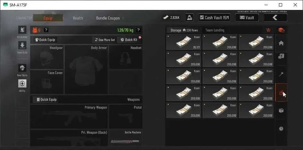The image size is (303, 150).
Task: Open the Cash Vault 15M button
Action: pyautogui.click(x=214, y=18)
